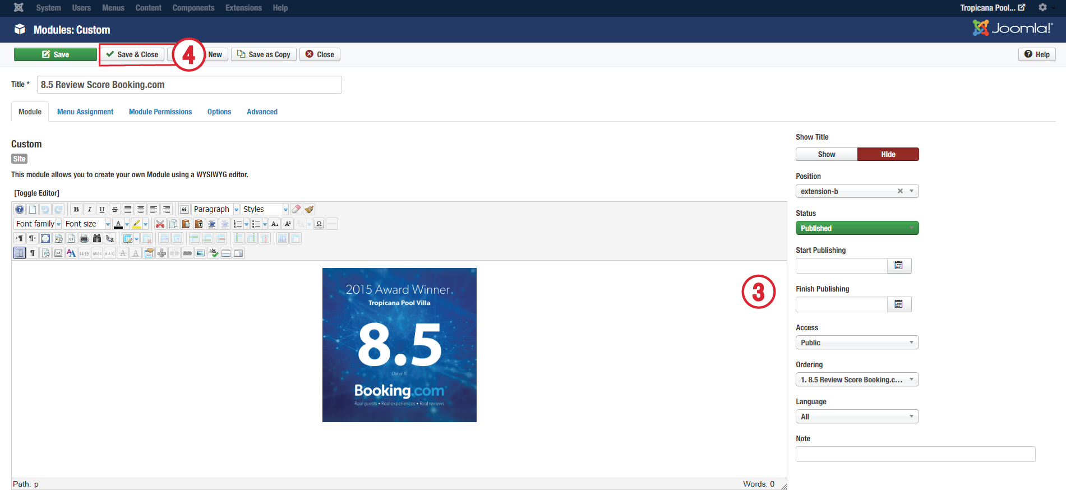Switch to Advanced tab
The height and width of the screenshot is (490, 1066).
click(262, 112)
